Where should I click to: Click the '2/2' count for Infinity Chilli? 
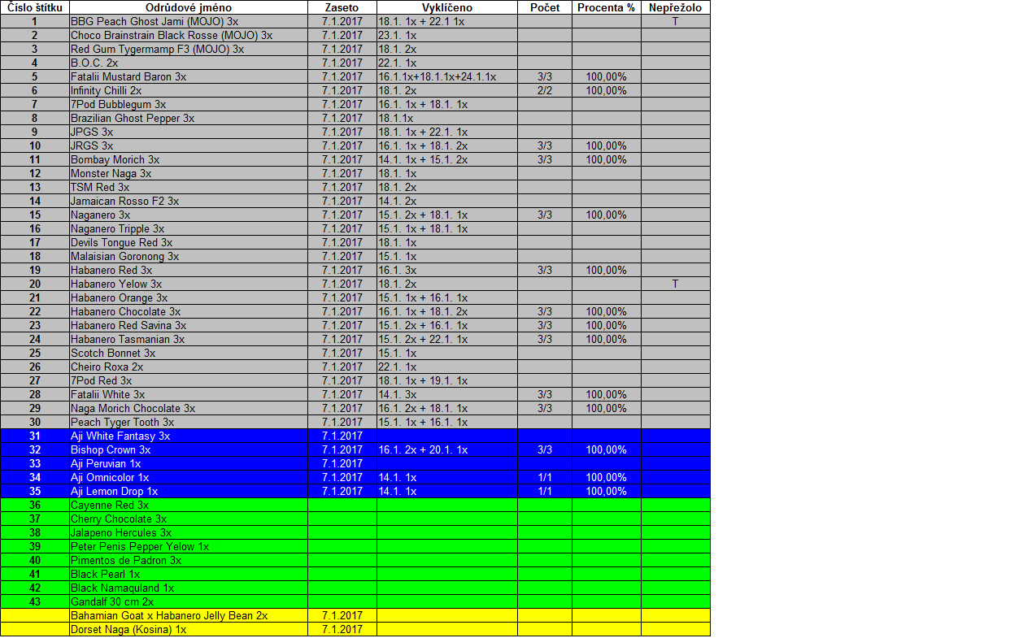pos(544,90)
